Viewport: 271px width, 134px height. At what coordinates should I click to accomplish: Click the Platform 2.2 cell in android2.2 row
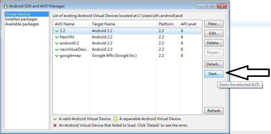(x=161, y=43)
